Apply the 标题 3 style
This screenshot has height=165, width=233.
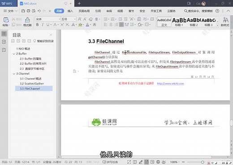(x=208, y=22)
